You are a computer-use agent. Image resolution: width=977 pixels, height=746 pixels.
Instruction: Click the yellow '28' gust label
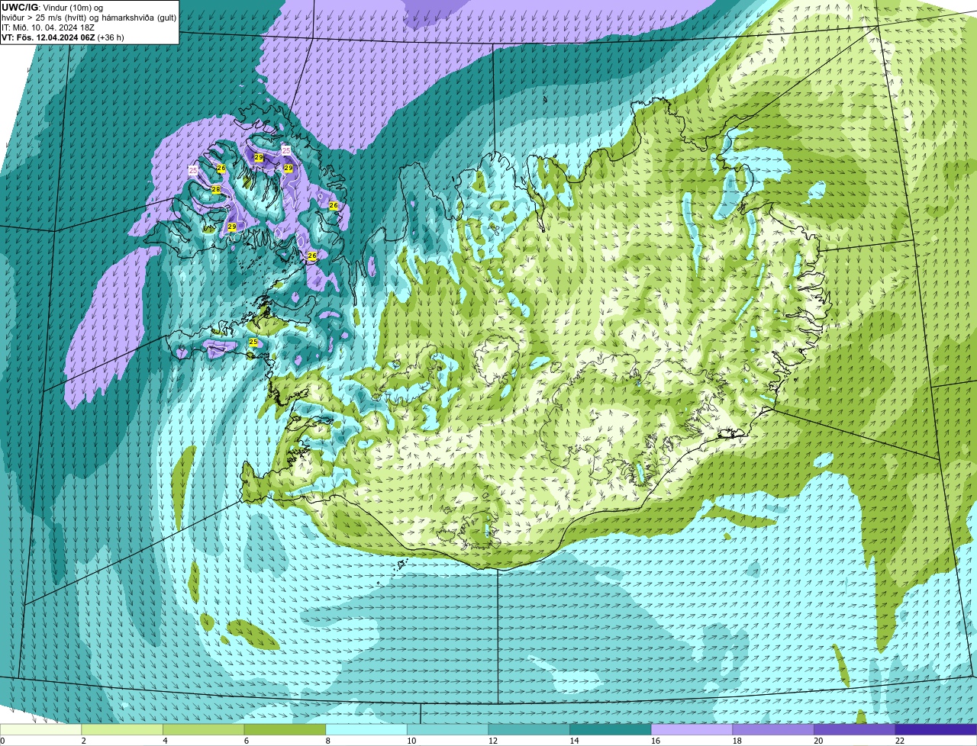click(216, 189)
